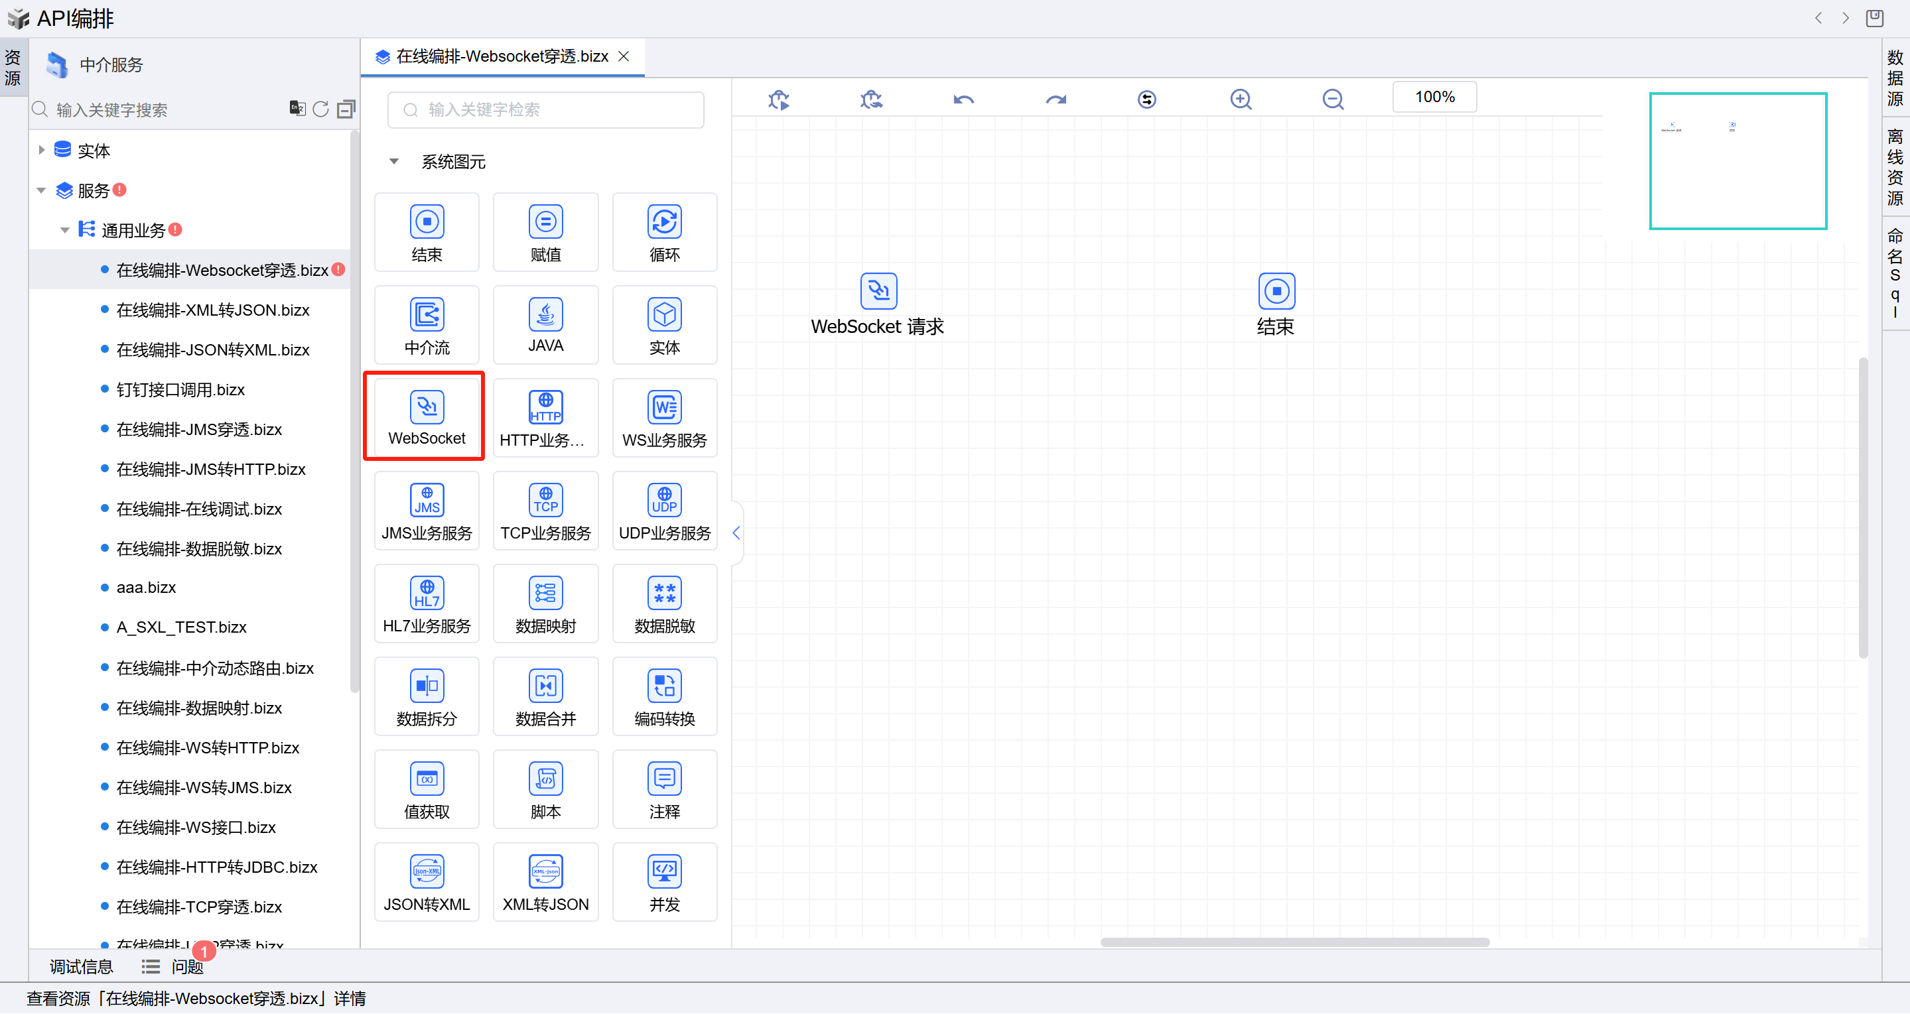Click the collapse-all icon in the resource panel

(x=346, y=109)
